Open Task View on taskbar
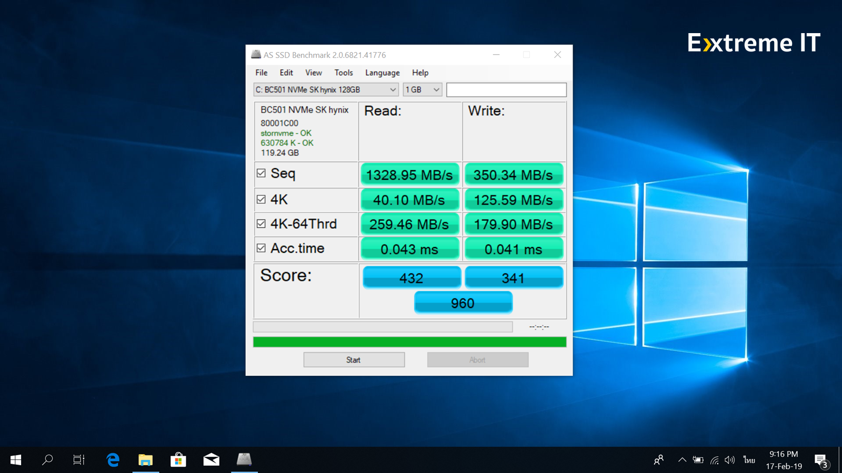 (x=79, y=460)
